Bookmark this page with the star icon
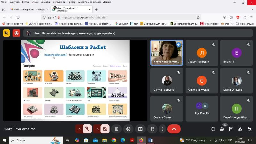This screenshot has height=144, width=256. pos(198,17)
